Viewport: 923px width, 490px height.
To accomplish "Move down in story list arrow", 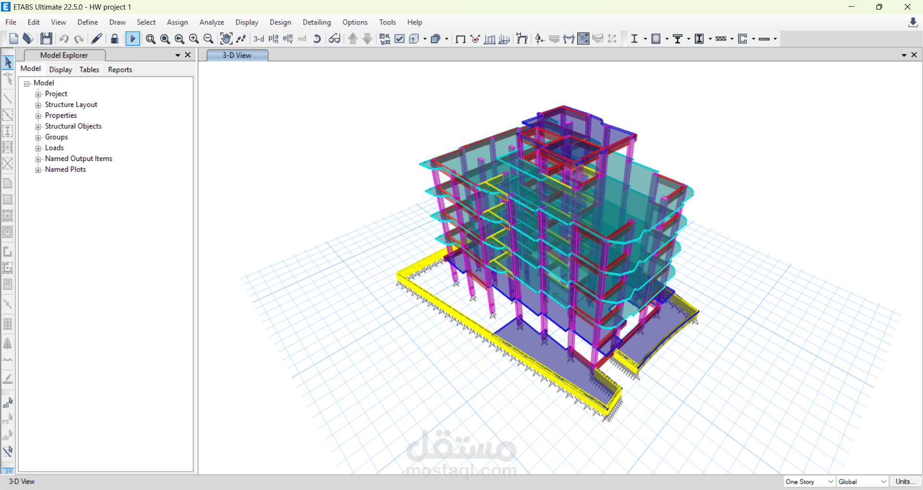I will pyautogui.click(x=367, y=39).
